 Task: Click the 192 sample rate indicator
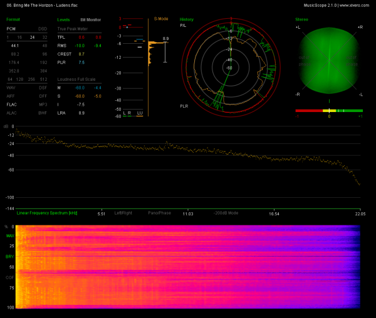pos(44,63)
